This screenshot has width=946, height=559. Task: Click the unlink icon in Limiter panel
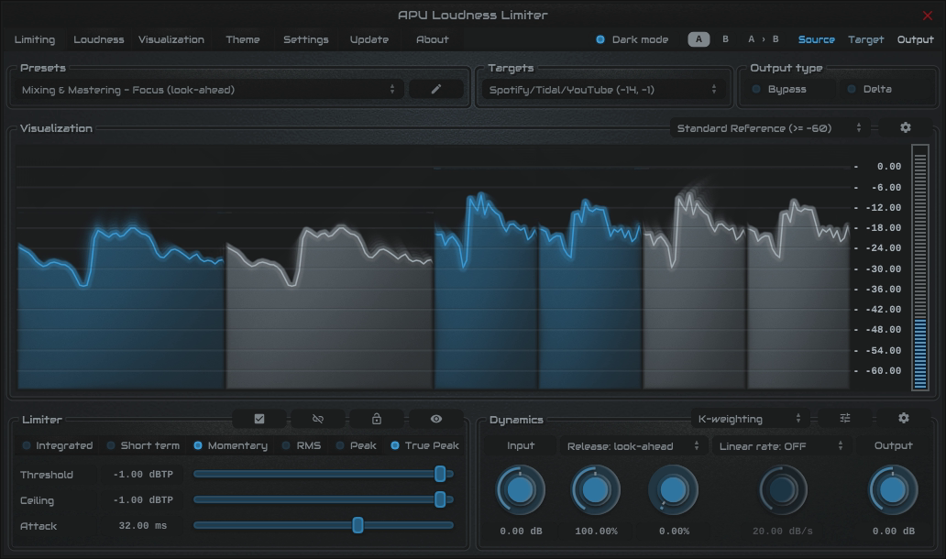tap(318, 419)
